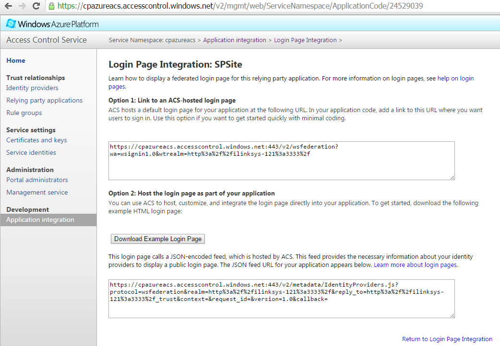
Task: Click the browser address bar URL
Action: coord(240,6)
